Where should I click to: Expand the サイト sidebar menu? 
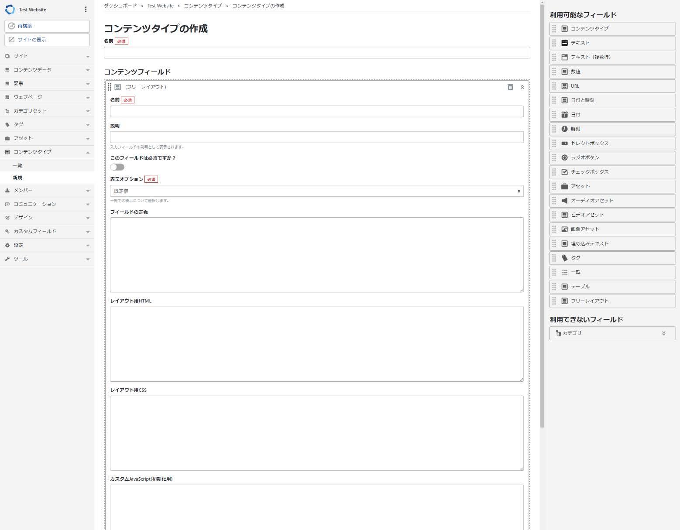[x=47, y=56]
